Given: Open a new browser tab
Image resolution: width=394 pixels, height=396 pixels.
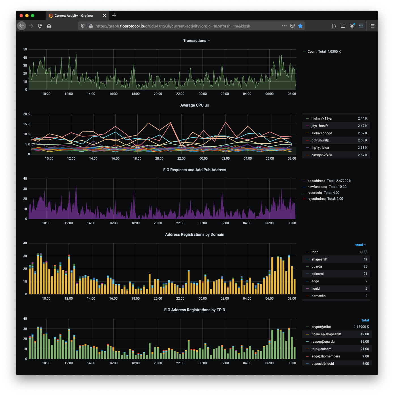Looking at the screenshot, I should click(x=114, y=16).
